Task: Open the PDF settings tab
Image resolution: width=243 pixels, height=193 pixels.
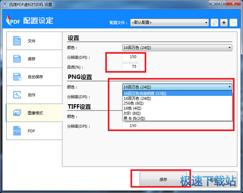Action: 34,131
